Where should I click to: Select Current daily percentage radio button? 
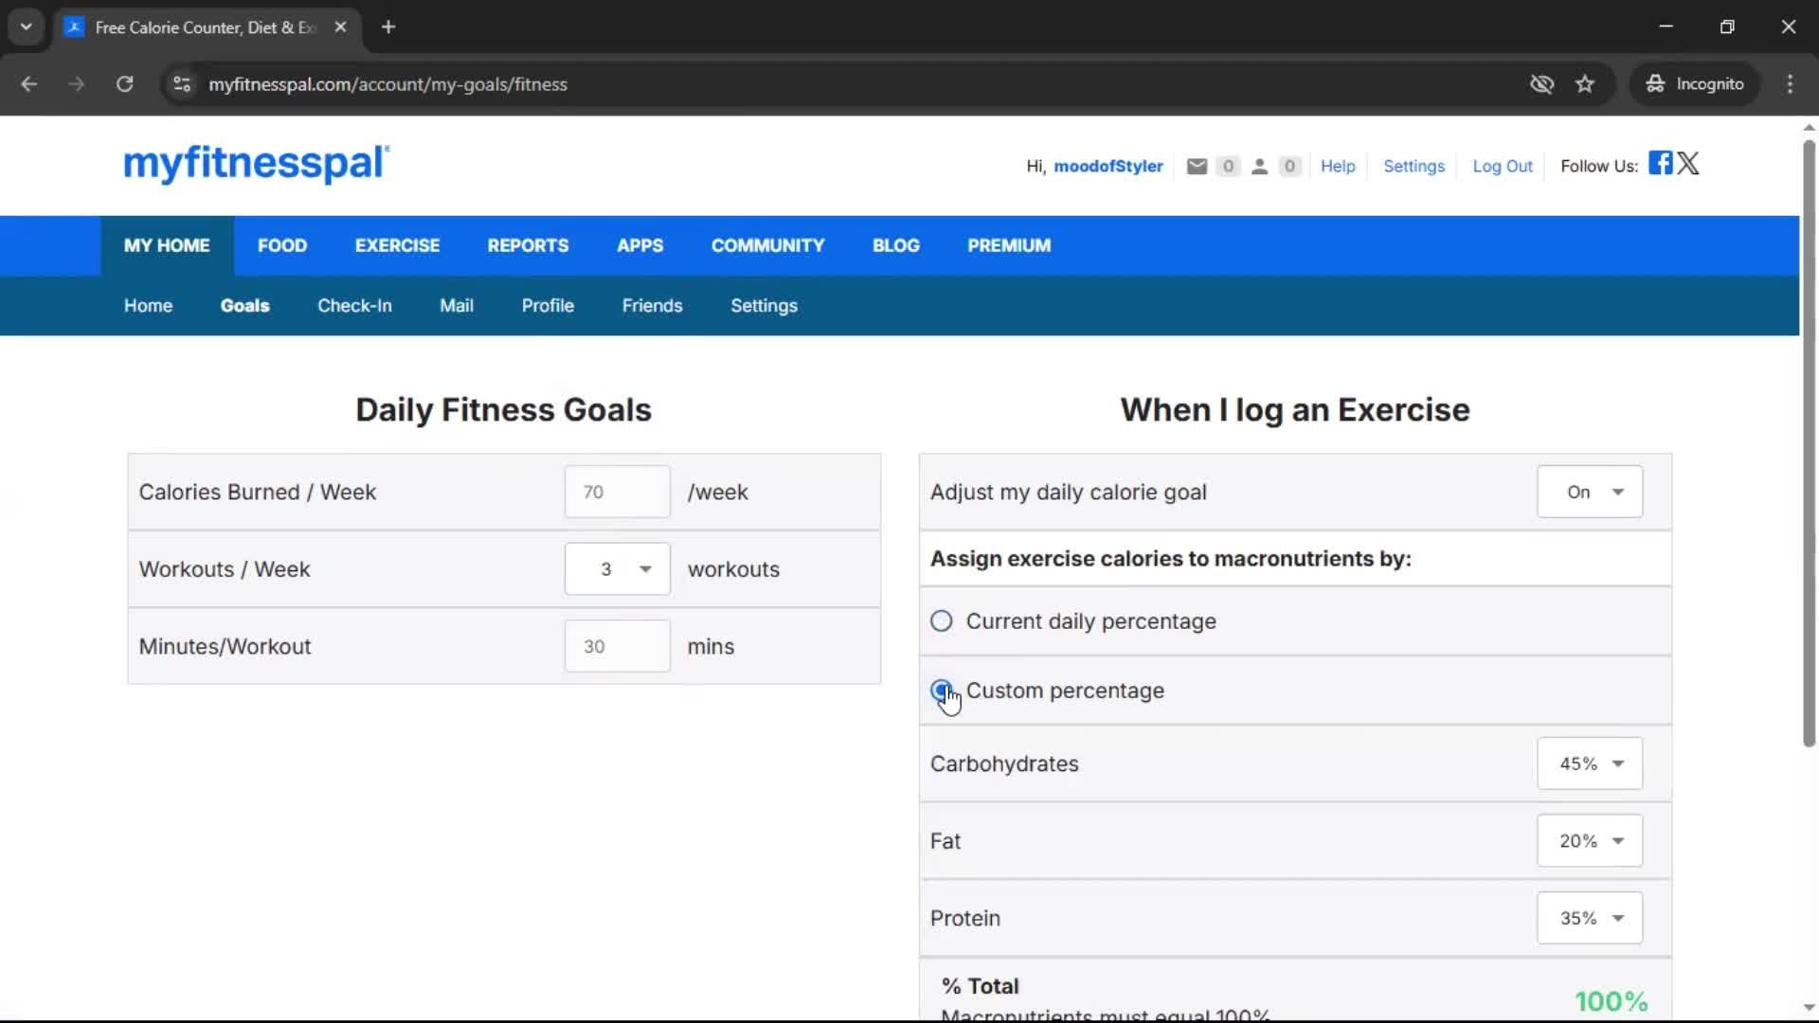(x=941, y=621)
